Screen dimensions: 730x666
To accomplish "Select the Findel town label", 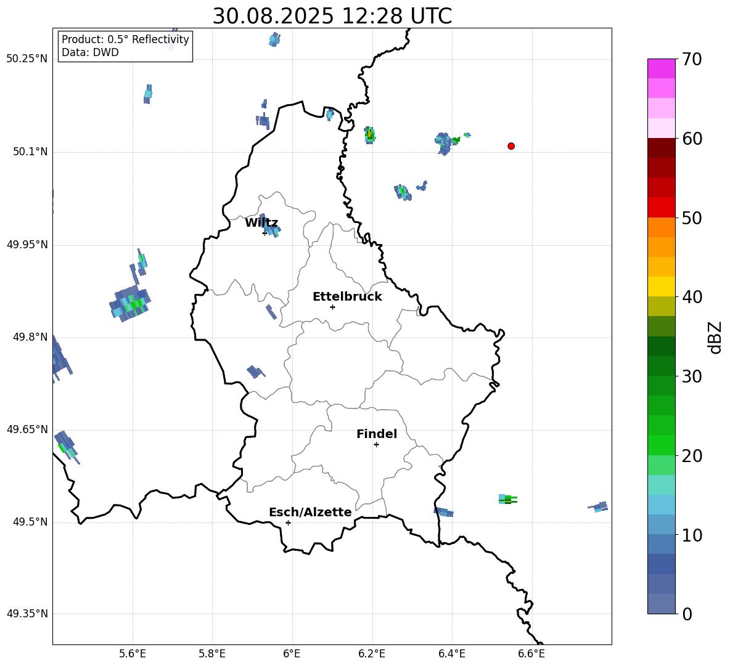I will [377, 434].
